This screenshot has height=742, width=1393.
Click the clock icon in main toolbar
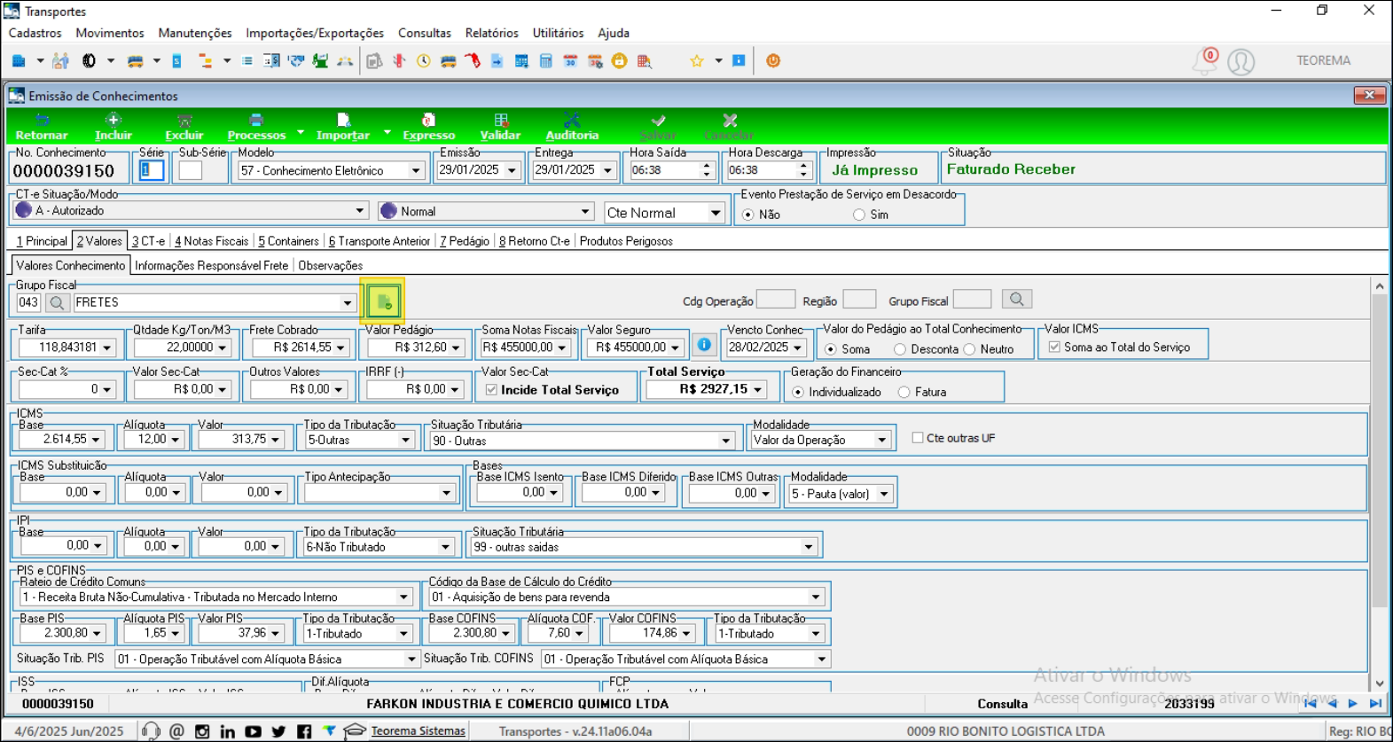424,61
